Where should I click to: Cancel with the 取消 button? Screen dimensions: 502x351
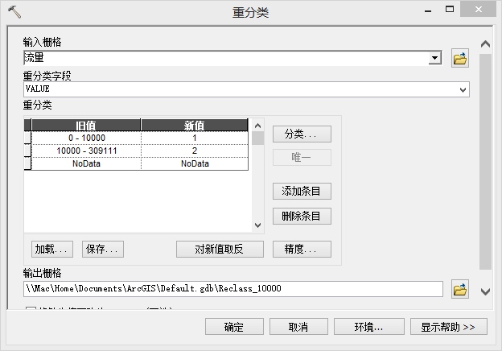point(298,327)
